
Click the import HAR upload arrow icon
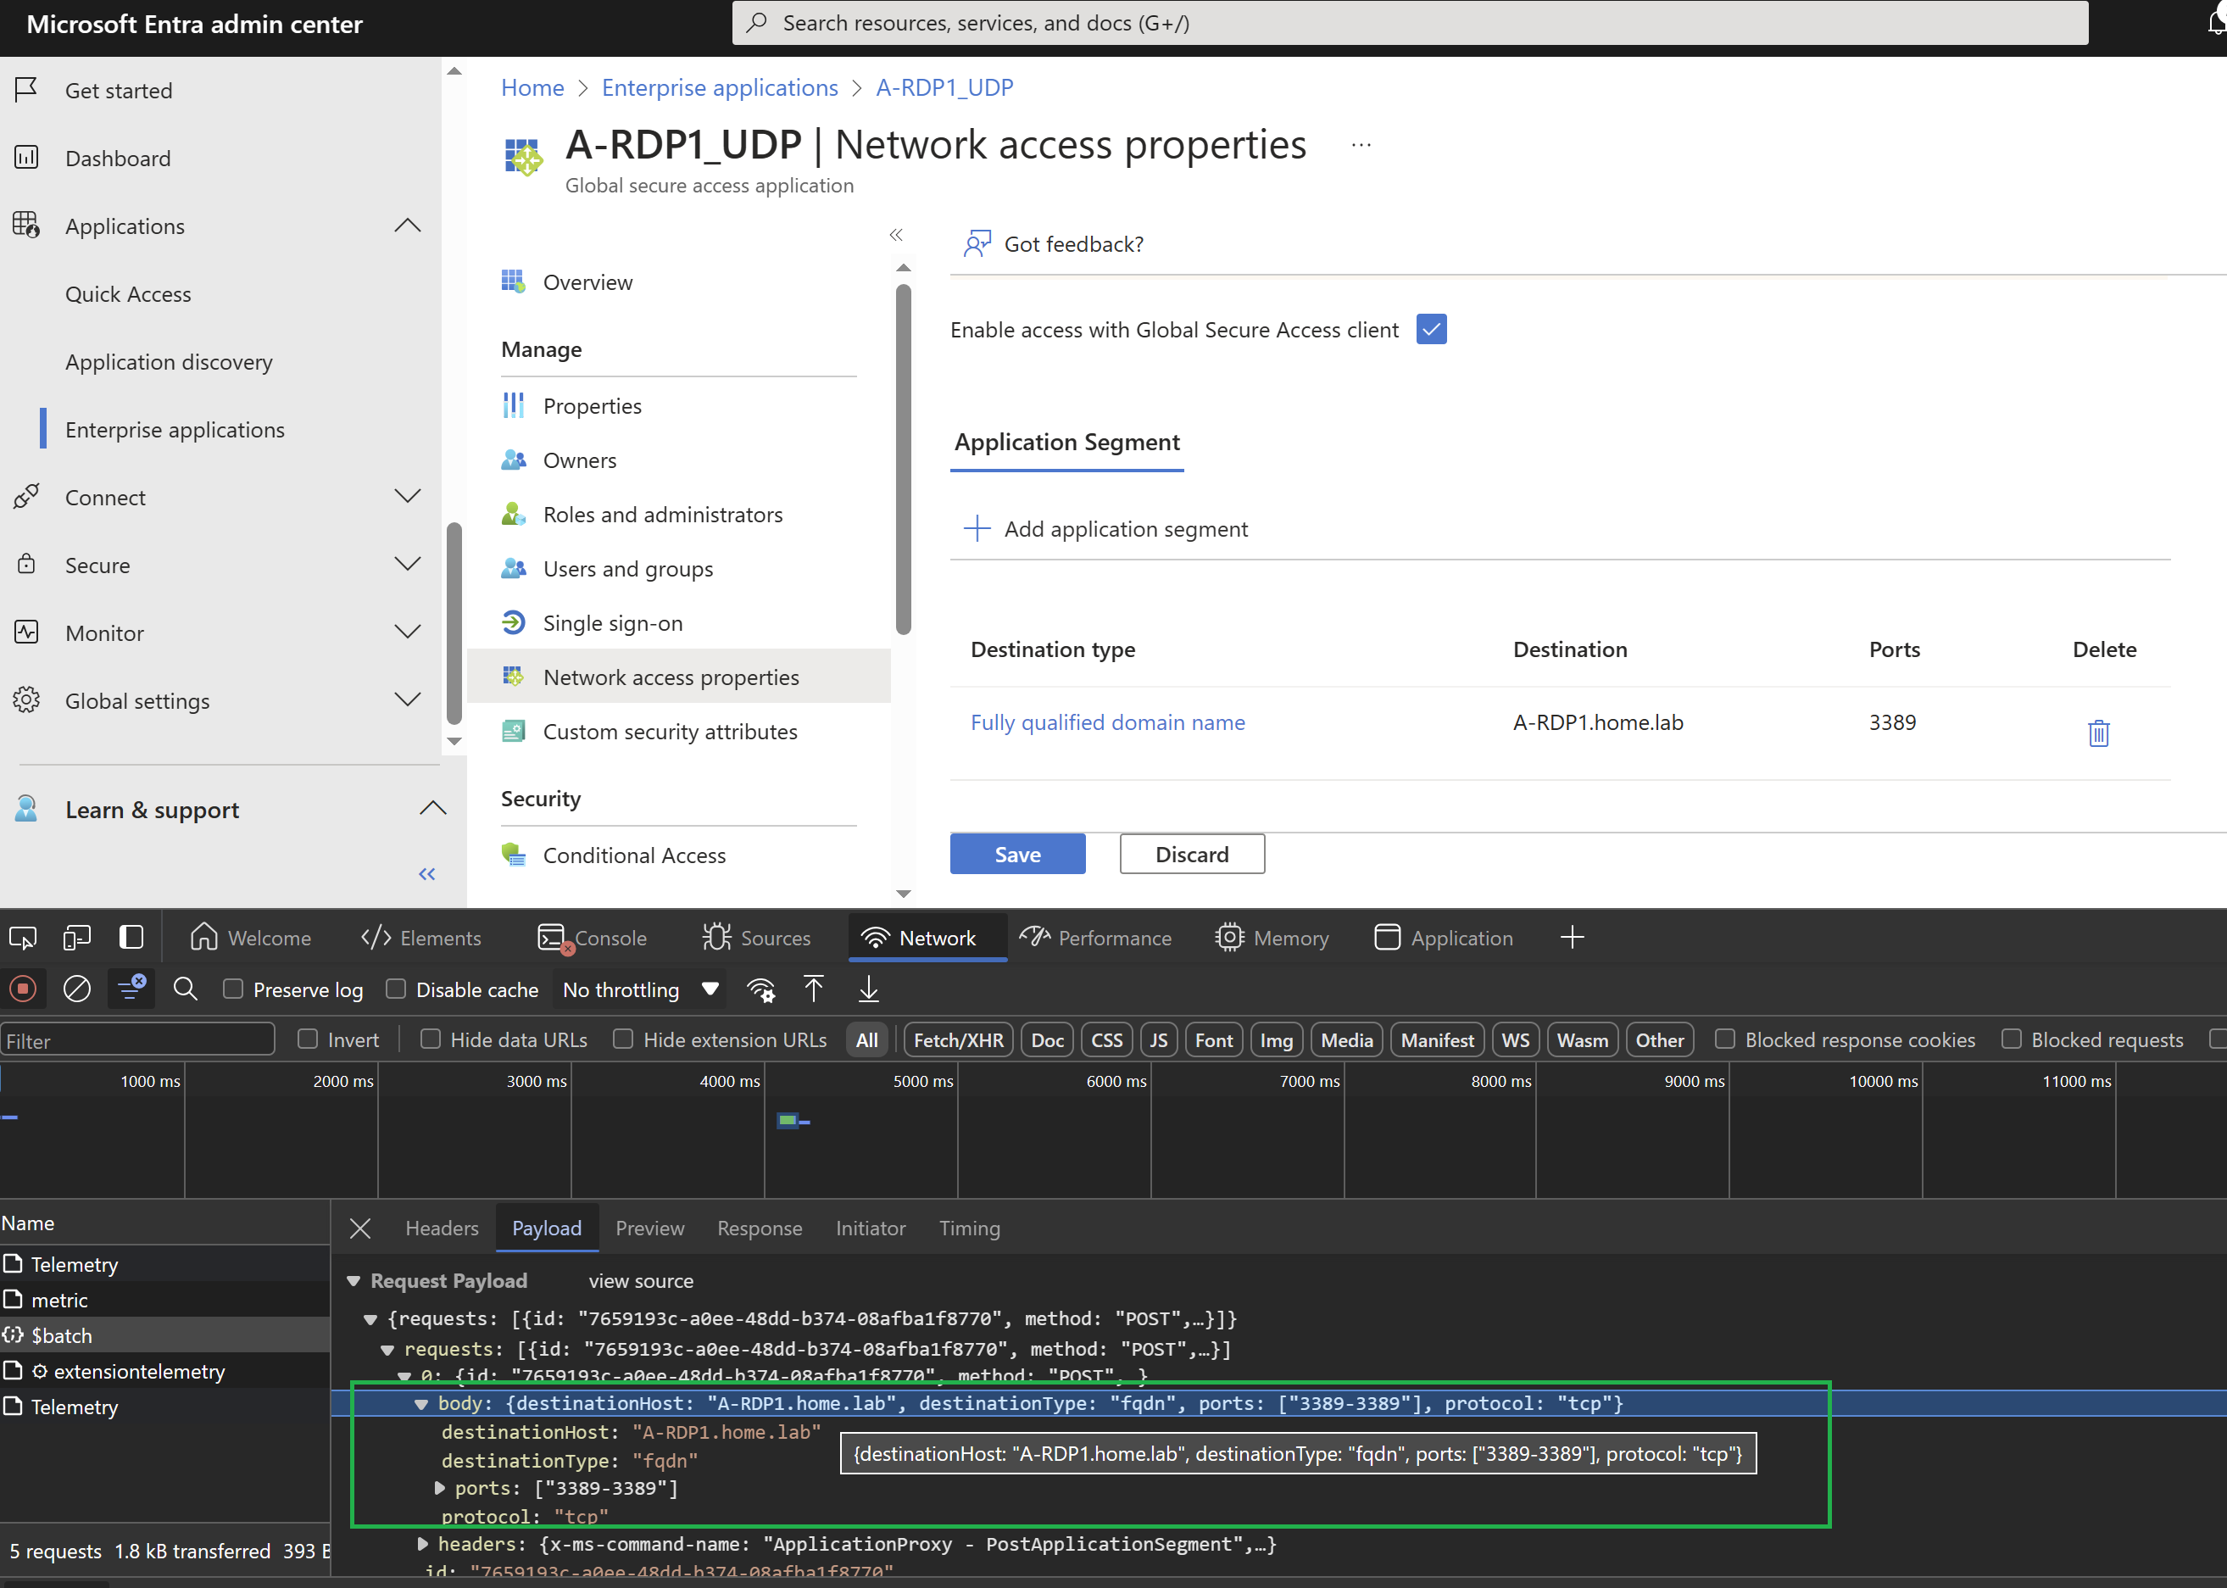pyautogui.click(x=813, y=989)
